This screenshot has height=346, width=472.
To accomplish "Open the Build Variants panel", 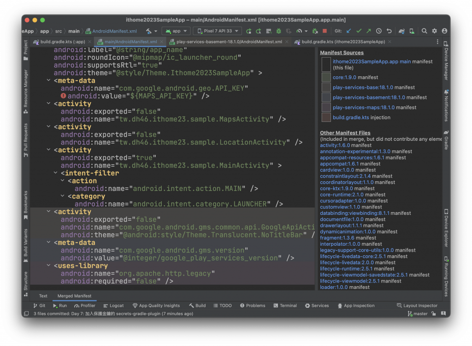I will [x=26, y=245].
